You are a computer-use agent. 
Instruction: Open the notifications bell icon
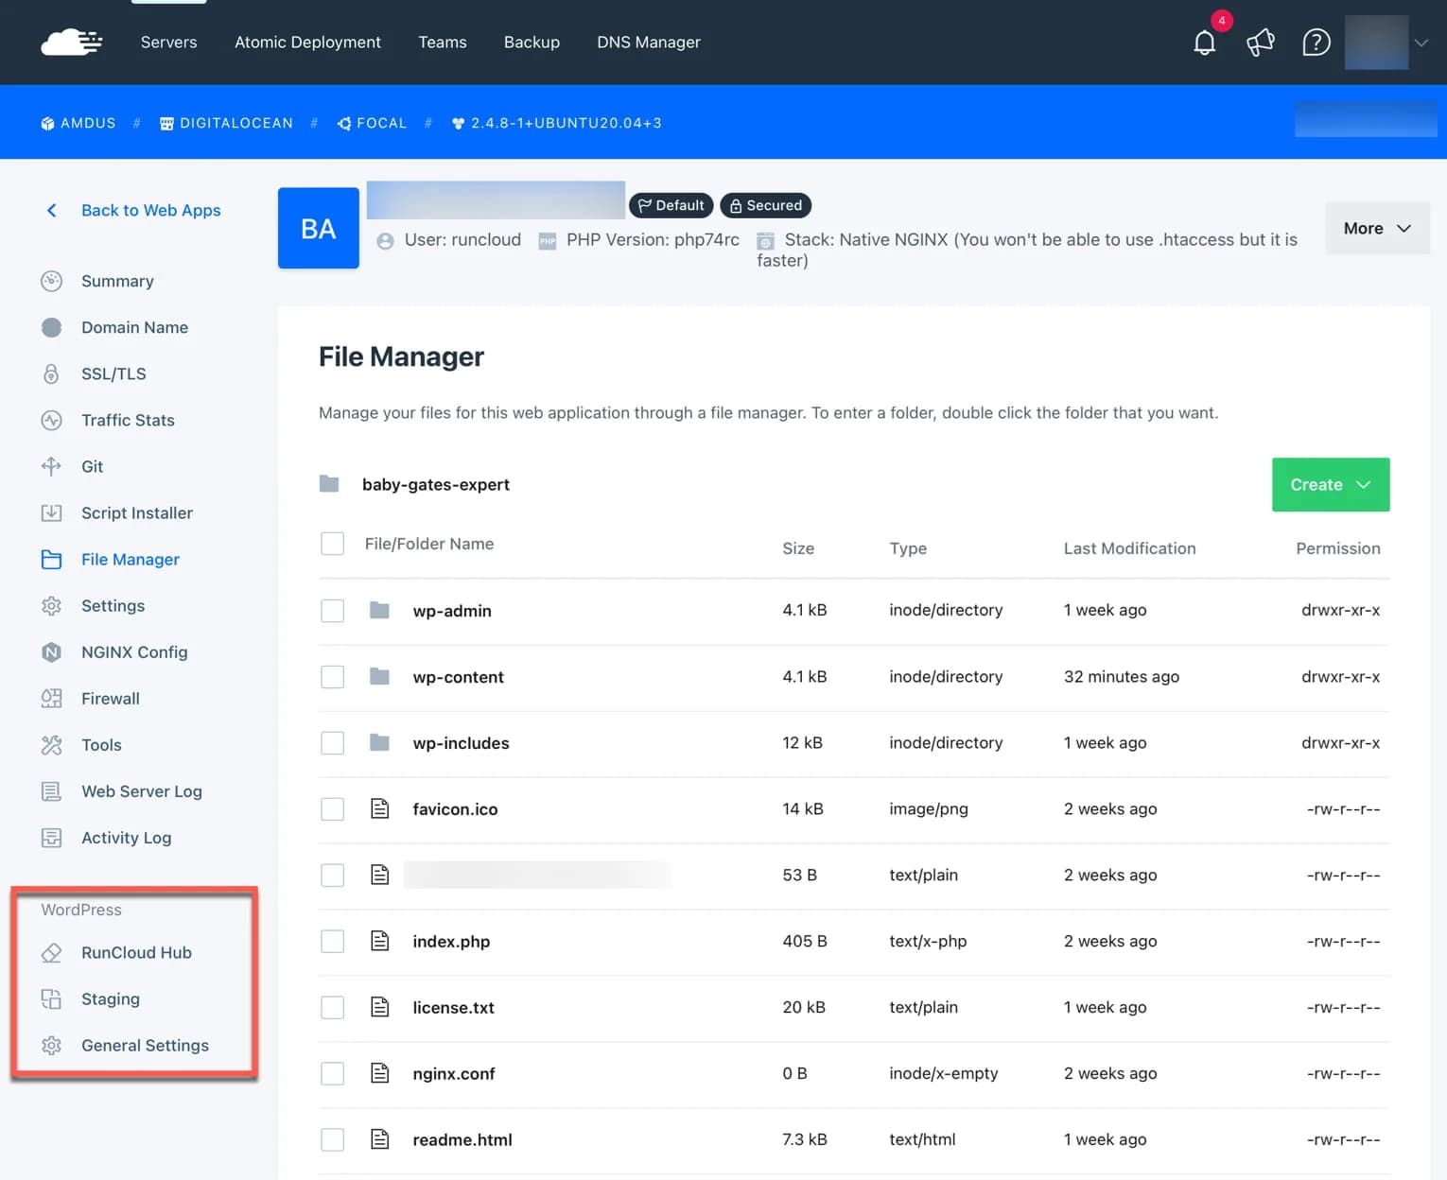click(x=1203, y=43)
